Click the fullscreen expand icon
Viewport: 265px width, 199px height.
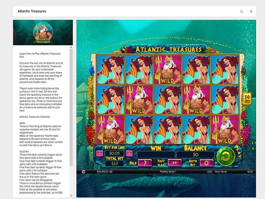242,11
